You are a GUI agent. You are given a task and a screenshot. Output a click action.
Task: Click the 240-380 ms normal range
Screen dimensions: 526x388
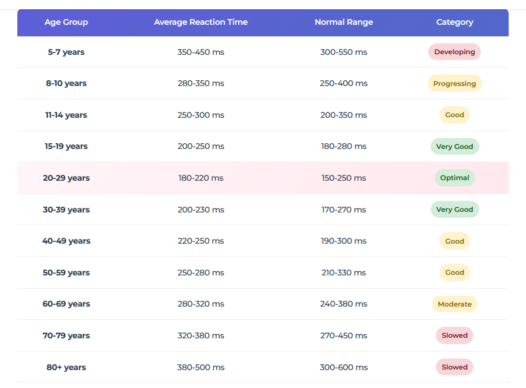[x=343, y=304]
